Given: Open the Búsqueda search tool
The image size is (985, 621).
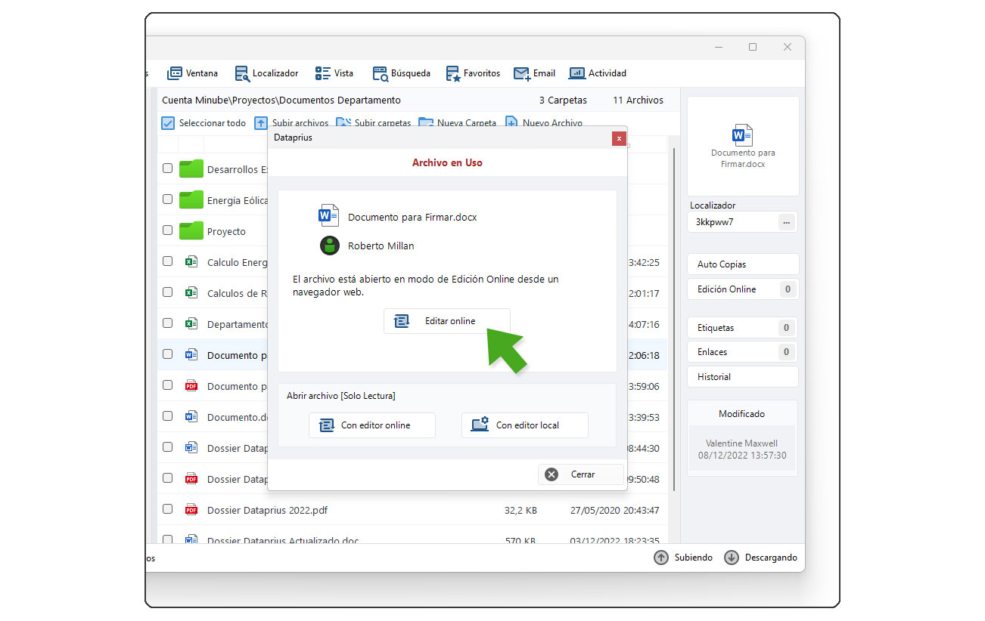Looking at the screenshot, I should pos(402,73).
